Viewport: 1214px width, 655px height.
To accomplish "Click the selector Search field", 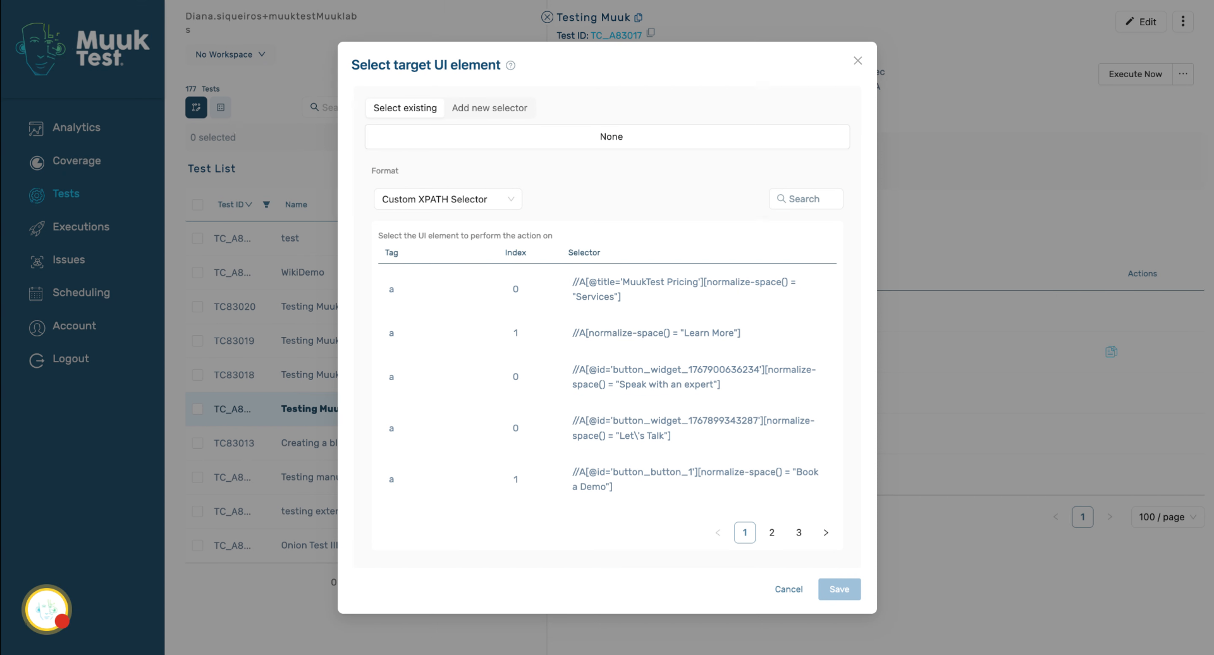I will (x=806, y=199).
